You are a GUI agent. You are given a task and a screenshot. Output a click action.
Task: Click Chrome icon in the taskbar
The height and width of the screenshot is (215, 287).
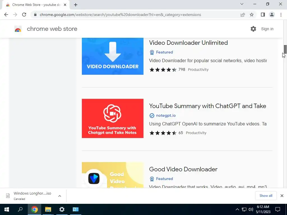(x=34, y=209)
